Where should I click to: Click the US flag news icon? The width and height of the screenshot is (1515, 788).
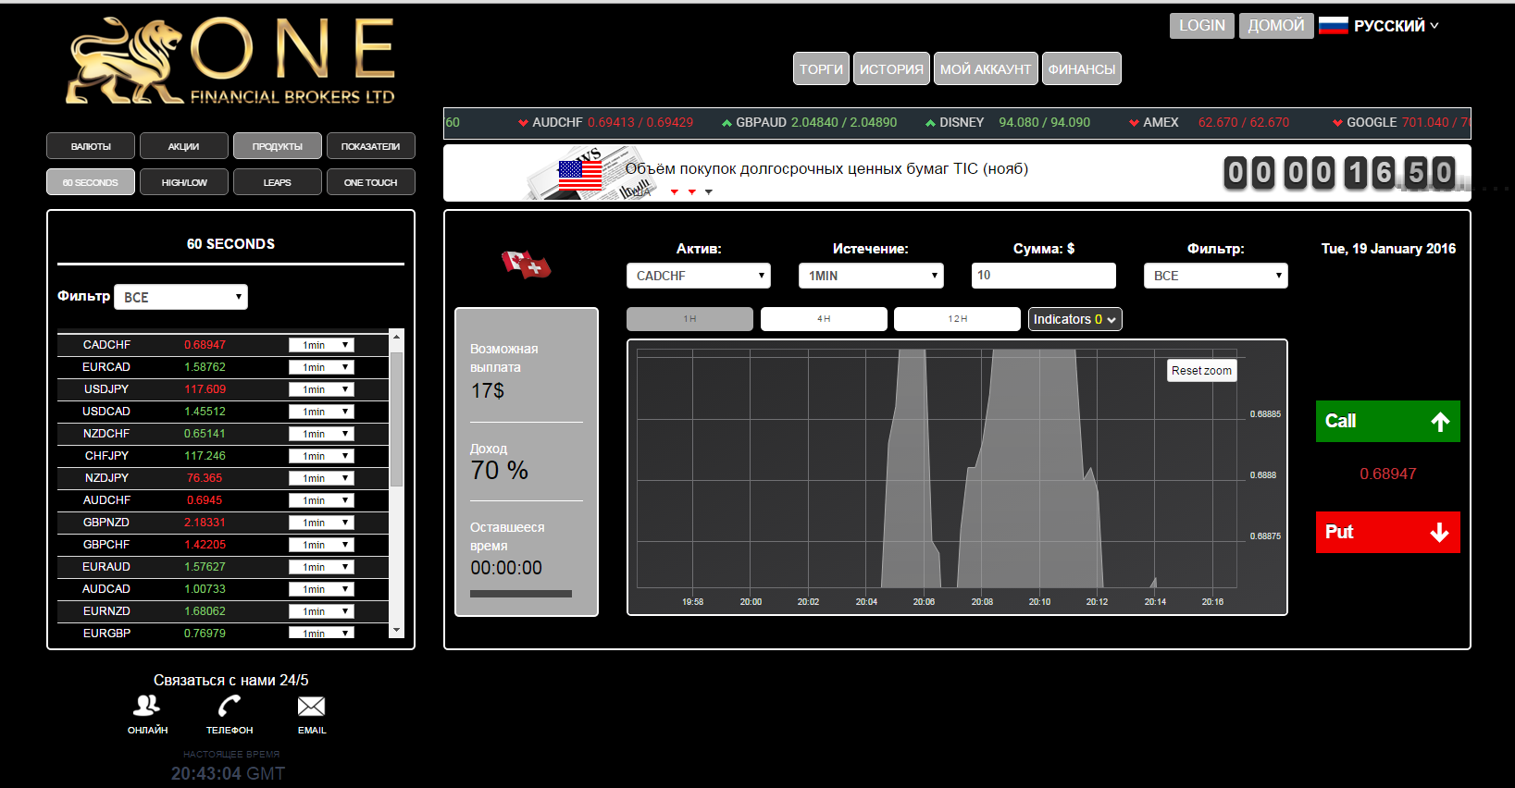click(x=580, y=174)
